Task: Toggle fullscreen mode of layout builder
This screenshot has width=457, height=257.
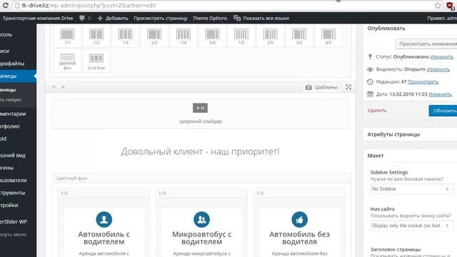Action: (x=348, y=87)
